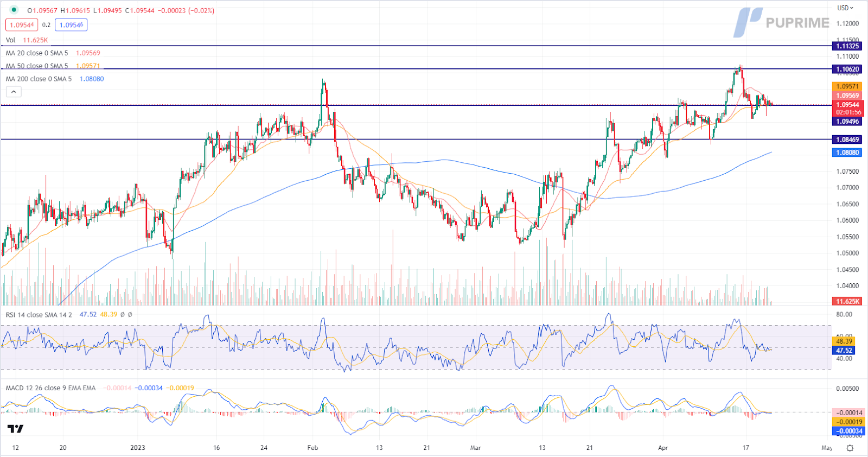Viewport: 868px width, 457px height.
Task: Click the 2023 date on the time axis
Action: click(138, 448)
